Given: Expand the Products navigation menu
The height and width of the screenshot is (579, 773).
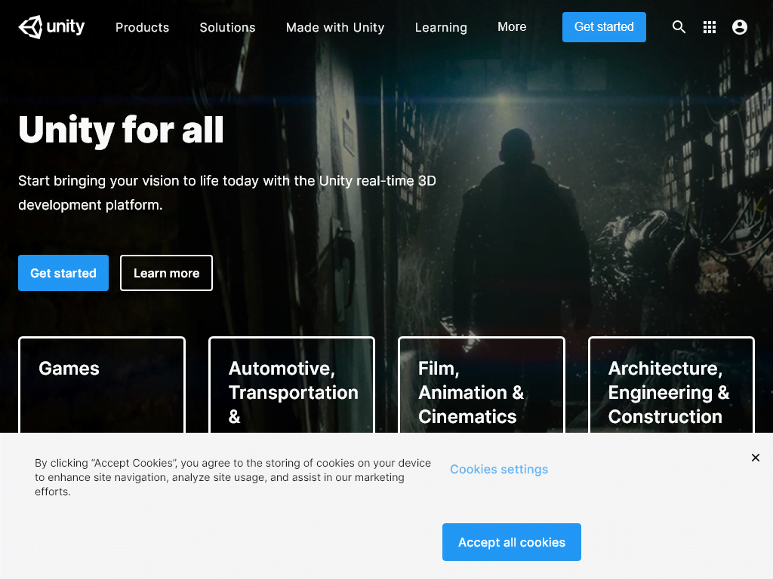Looking at the screenshot, I should 142,27.
